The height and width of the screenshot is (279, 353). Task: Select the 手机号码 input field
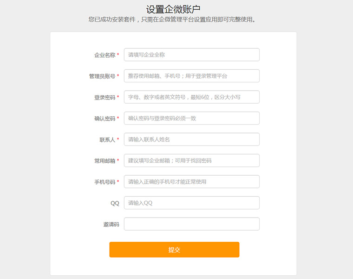point(191,182)
